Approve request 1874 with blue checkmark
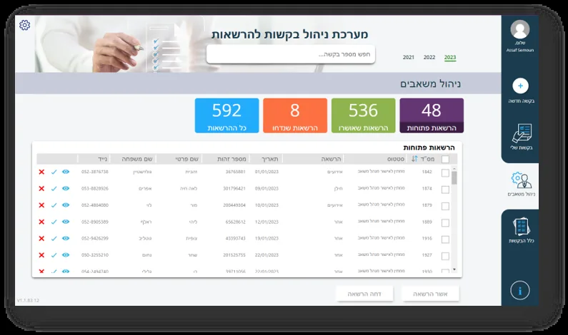The height and width of the screenshot is (335, 568). [x=54, y=189]
